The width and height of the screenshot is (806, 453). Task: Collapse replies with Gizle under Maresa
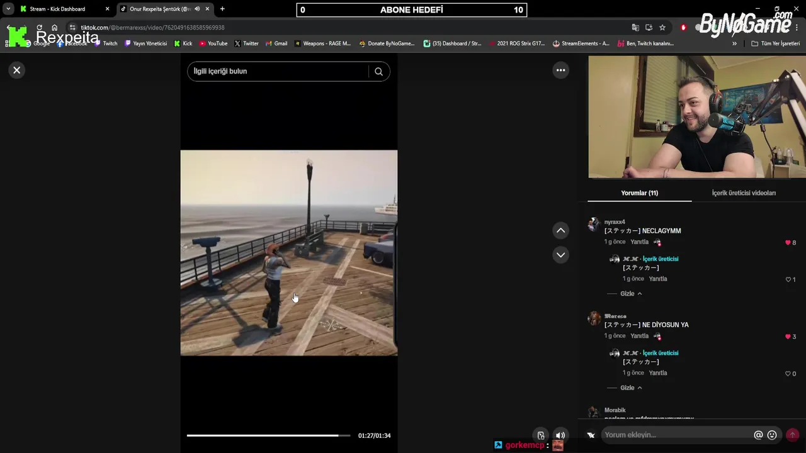(x=631, y=388)
